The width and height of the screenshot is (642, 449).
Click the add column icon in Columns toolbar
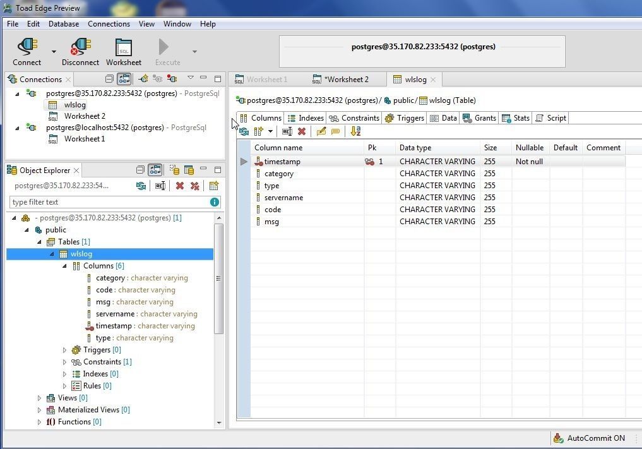(x=259, y=131)
